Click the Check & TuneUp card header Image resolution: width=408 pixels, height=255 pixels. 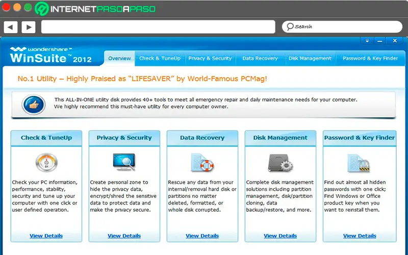click(x=46, y=138)
